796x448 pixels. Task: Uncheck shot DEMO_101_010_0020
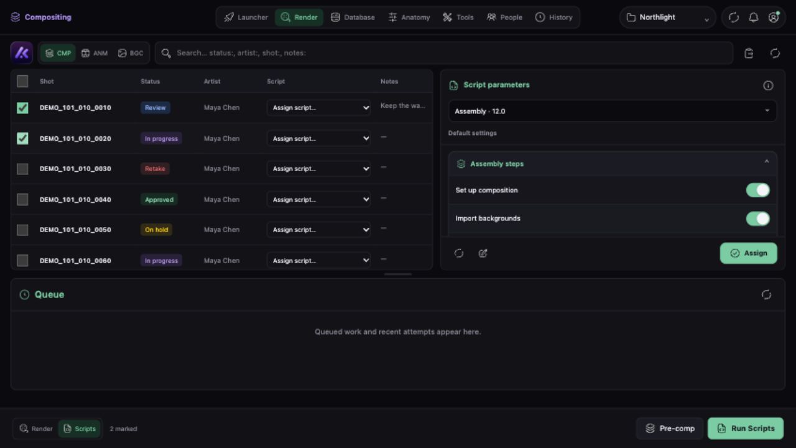click(22, 138)
